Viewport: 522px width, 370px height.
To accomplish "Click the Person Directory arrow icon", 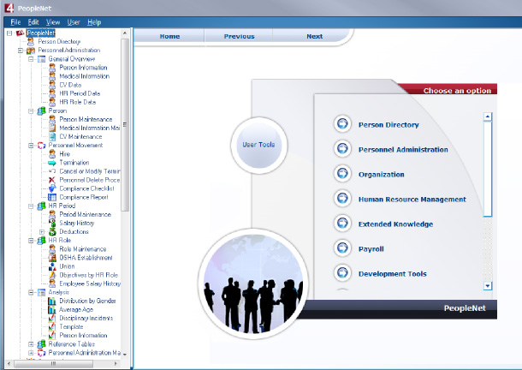I will [342, 124].
